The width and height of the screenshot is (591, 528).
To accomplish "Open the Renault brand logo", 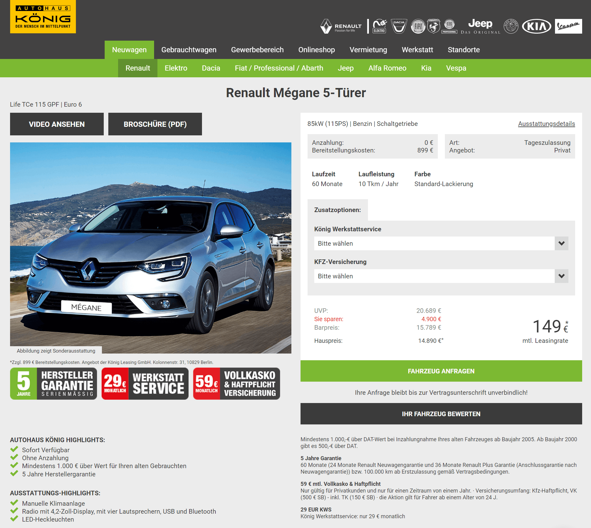I will [341, 26].
